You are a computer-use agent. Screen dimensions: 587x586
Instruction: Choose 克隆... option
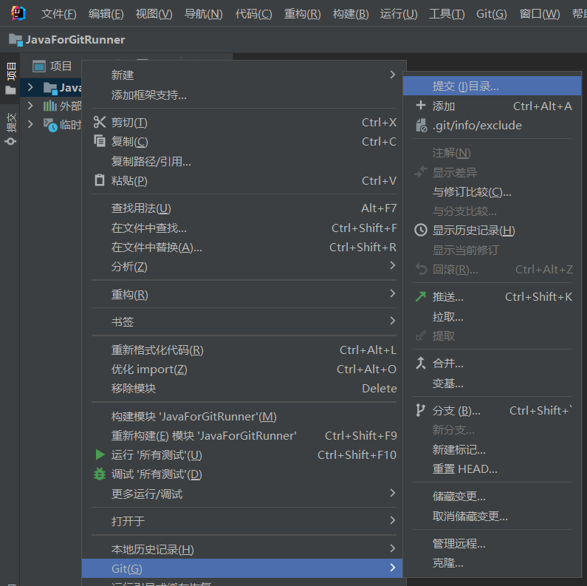point(492,563)
